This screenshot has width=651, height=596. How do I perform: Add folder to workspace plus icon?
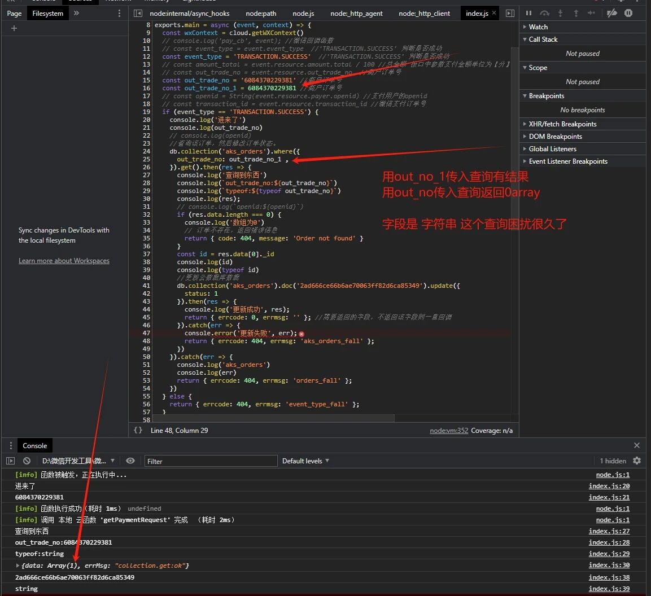click(x=14, y=28)
